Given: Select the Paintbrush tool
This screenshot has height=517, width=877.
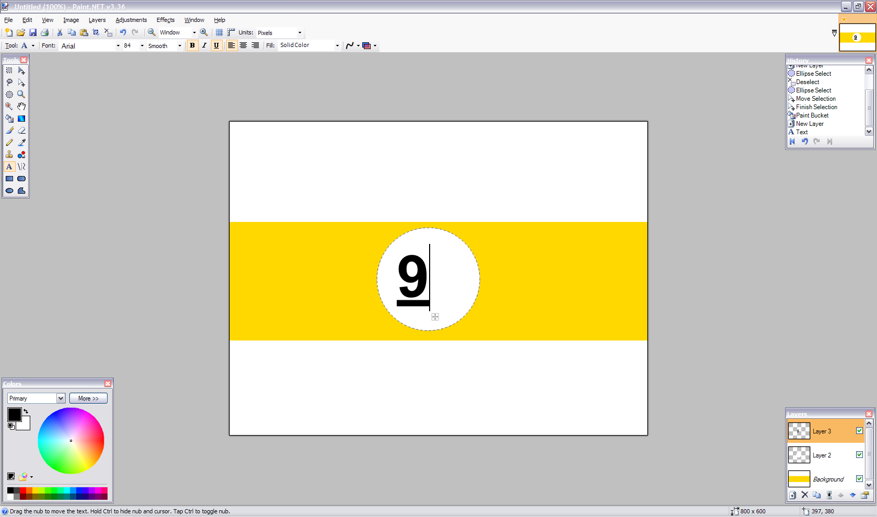Looking at the screenshot, I should [x=9, y=131].
